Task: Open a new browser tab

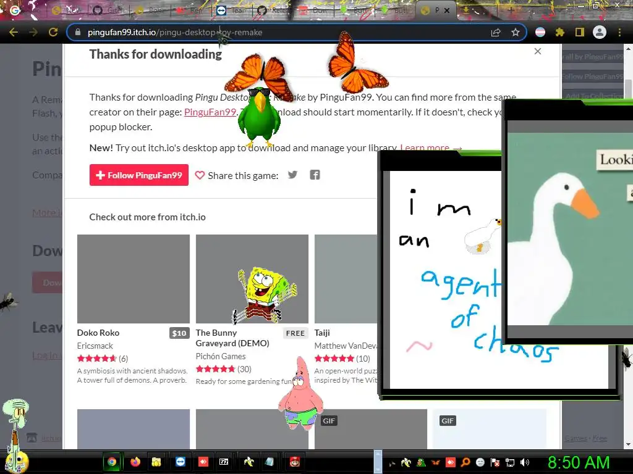Action: coord(511,10)
